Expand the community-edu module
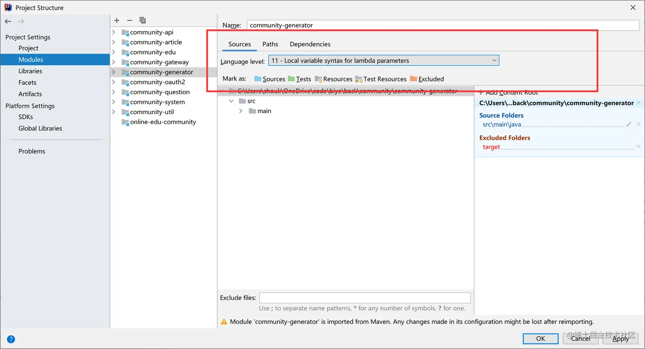 (x=114, y=52)
